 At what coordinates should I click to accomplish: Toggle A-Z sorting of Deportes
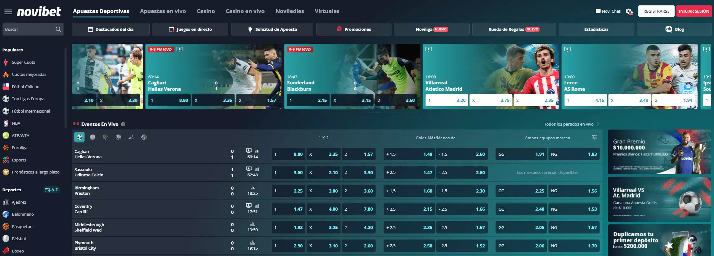(51, 190)
